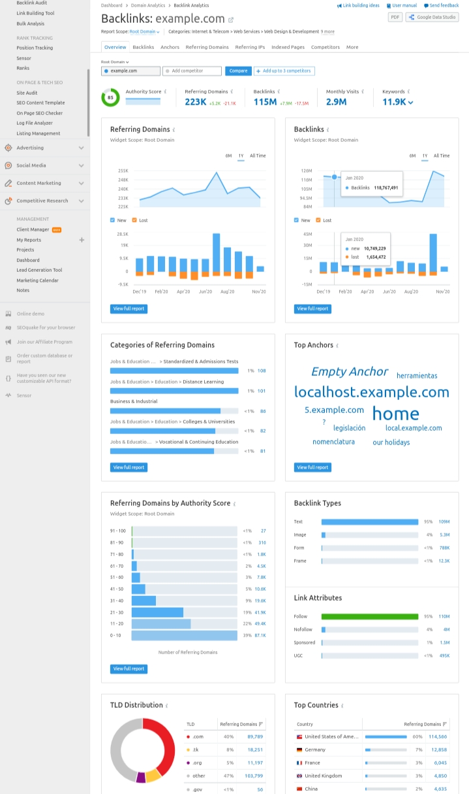Click the Google Data Studio button
This screenshot has width=469, height=794.
pos(432,18)
